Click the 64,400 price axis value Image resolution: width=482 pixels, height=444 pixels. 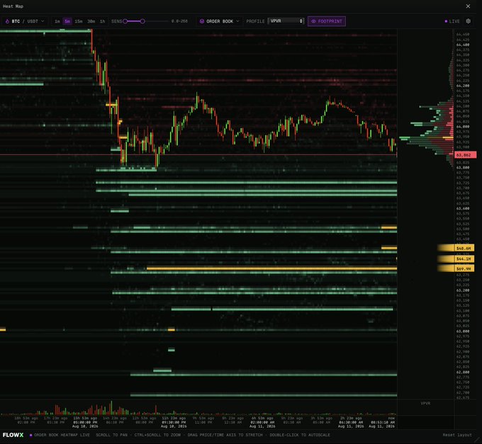point(463,45)
